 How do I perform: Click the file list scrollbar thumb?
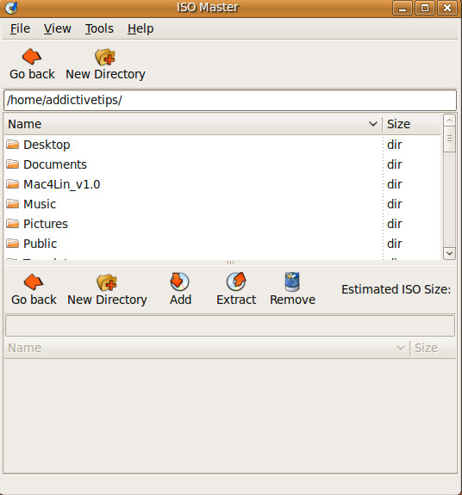449,139
